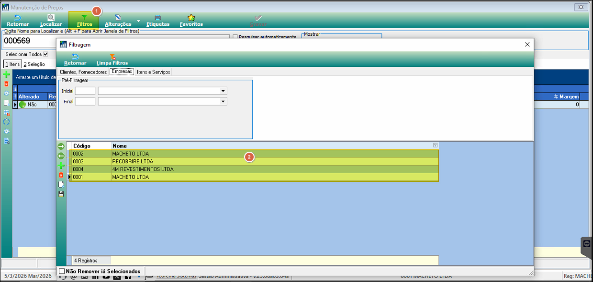The image size is (593, 282).
Task: Click green right-arrow icon beside Código grid
Action: click(61, 146)
